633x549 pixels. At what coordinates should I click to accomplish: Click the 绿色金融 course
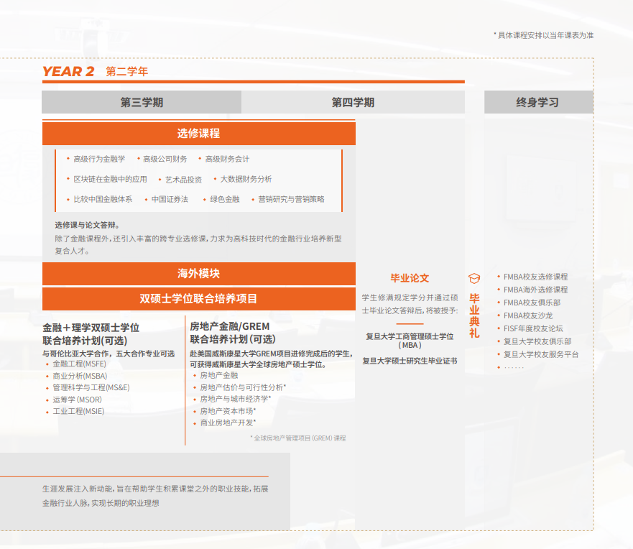pos(225,200)
